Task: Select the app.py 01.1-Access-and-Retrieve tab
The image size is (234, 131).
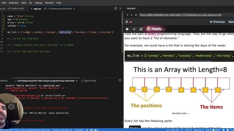Action: [52, 9]
